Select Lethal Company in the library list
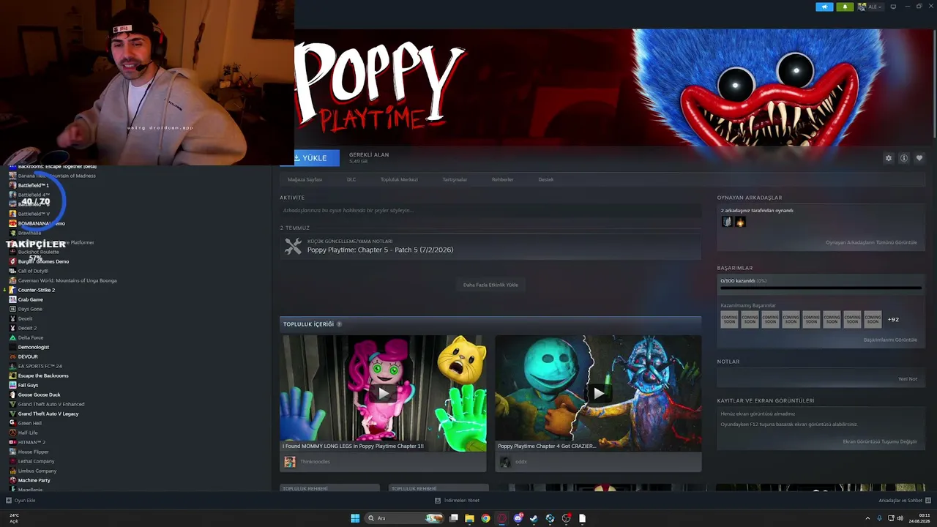This screenshot has width=937, height=527. pos(37,461)
